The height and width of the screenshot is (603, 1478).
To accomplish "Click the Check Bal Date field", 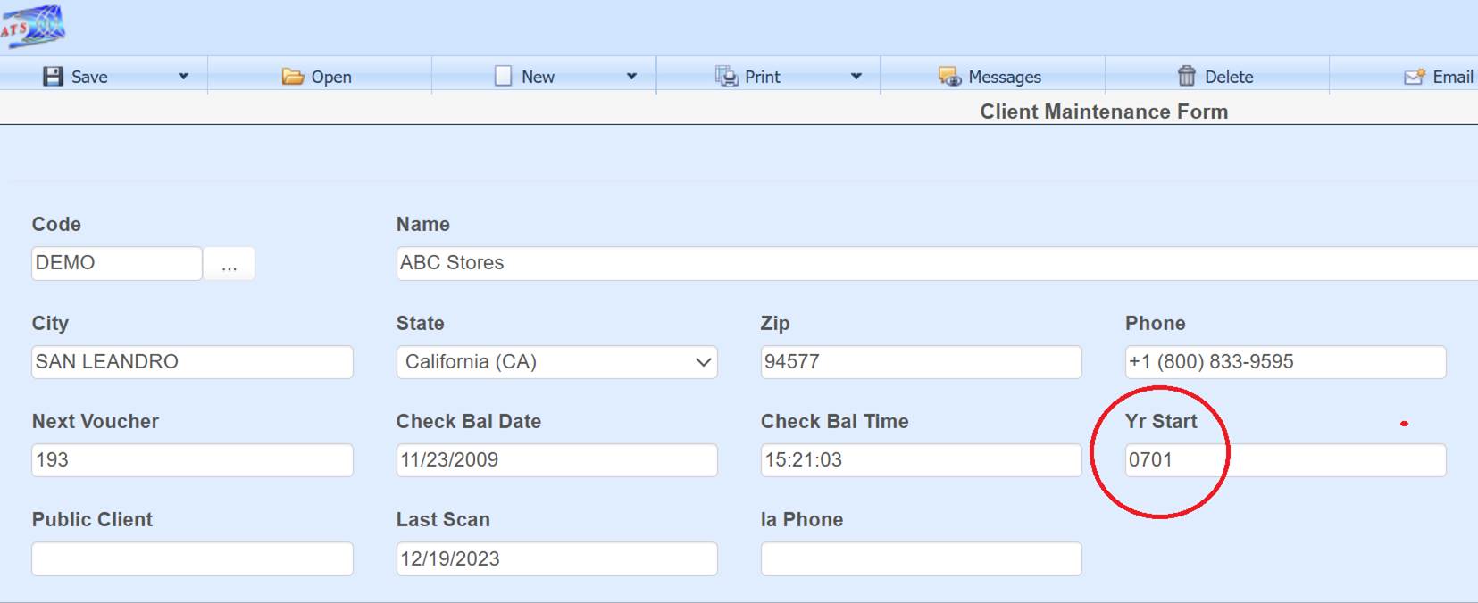I will coord(556,460).
